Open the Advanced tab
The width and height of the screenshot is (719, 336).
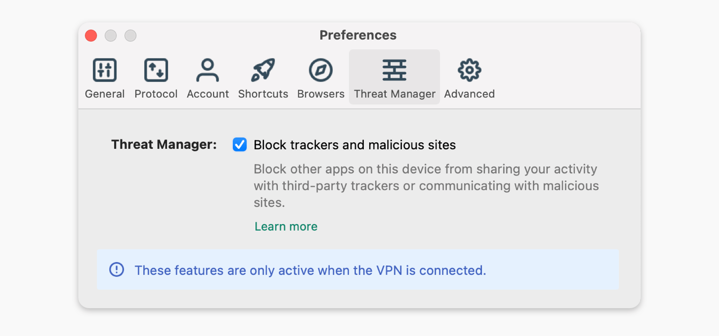(x=469, y=94)
